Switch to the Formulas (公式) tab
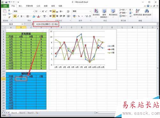 click(x=38, y=6)
